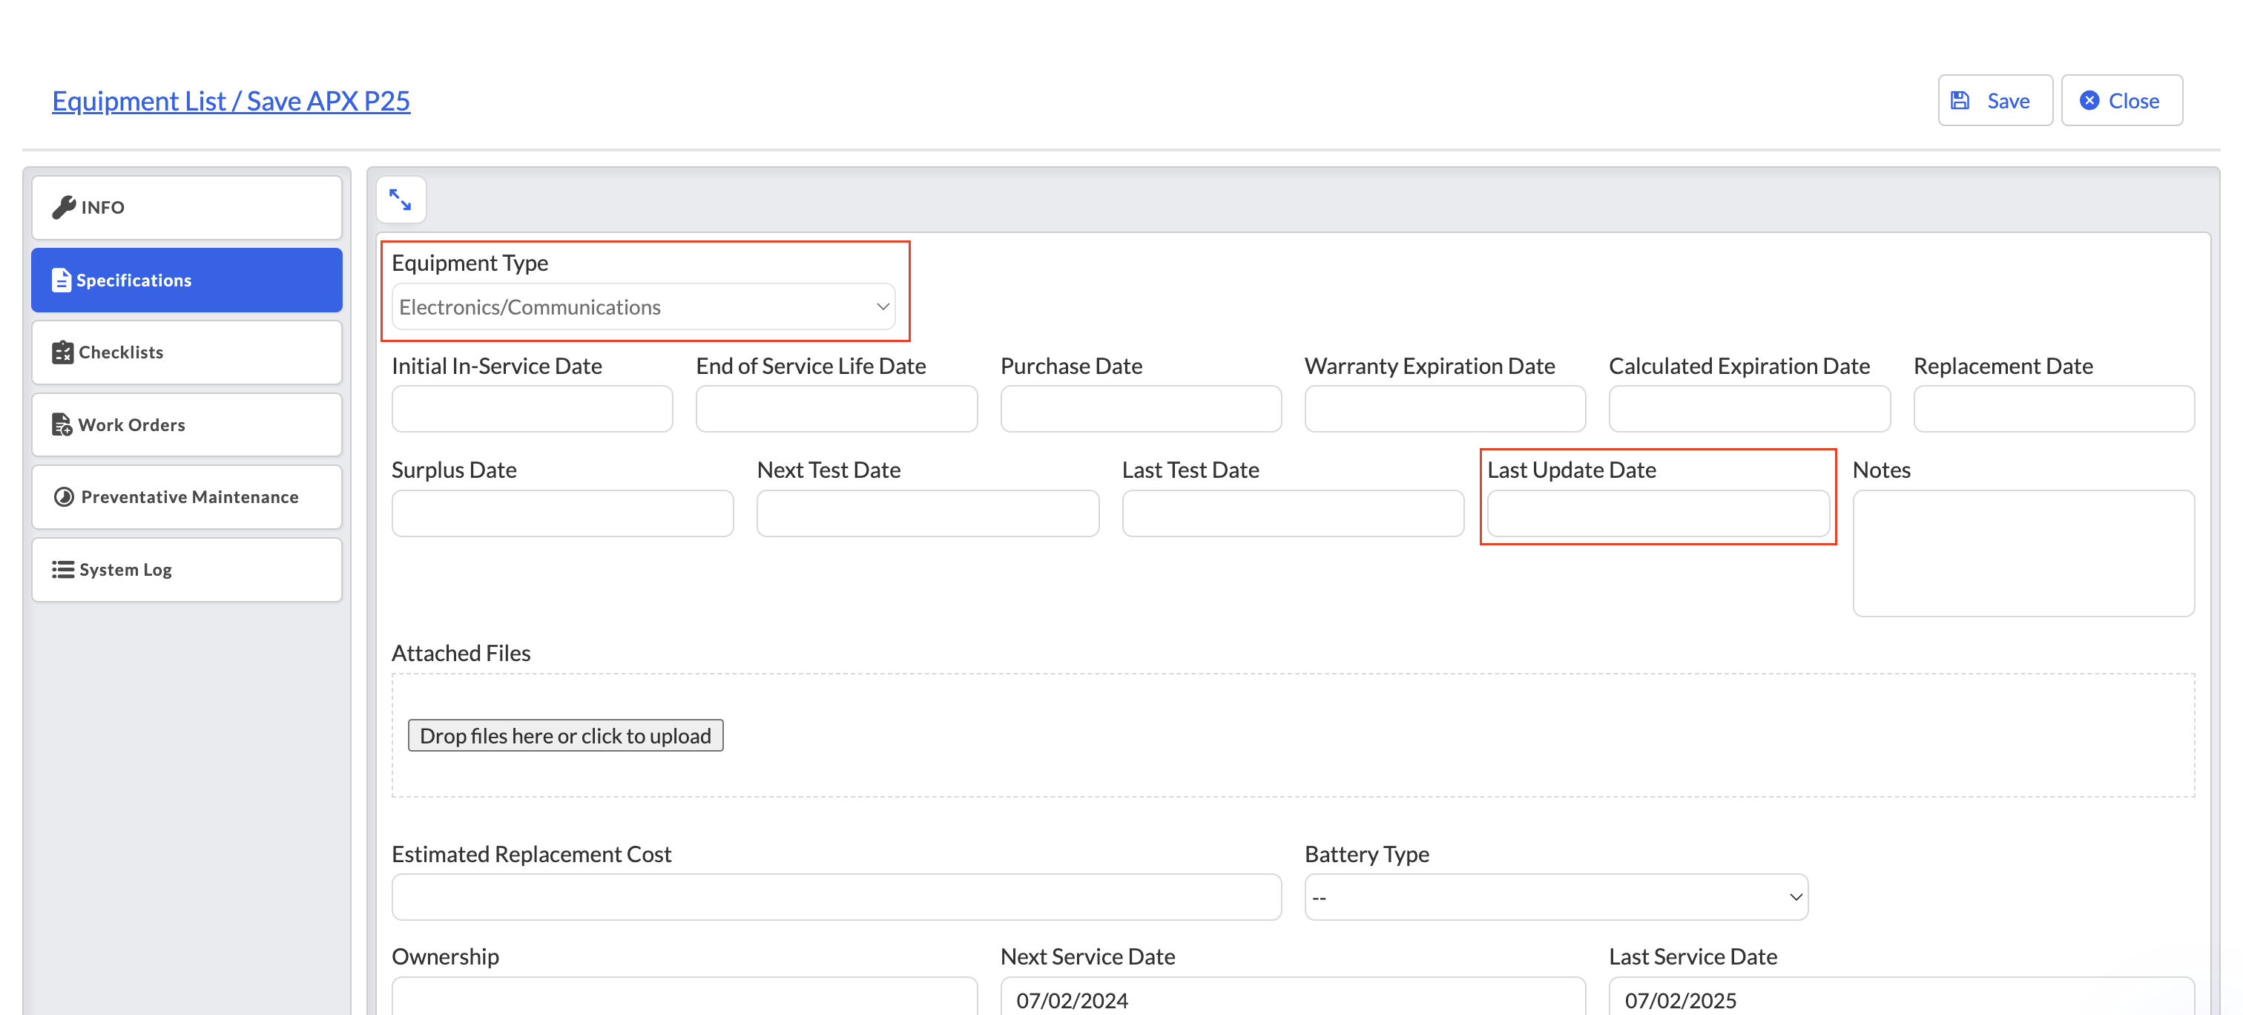Select the Surplus Date field
2243x1015 pixels.
click(562, 513)
